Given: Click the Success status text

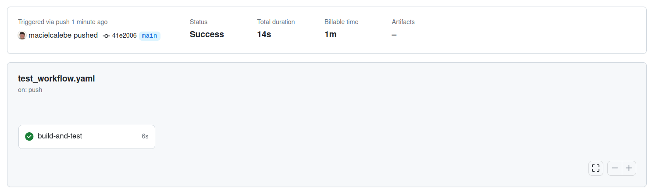Looking at the screenshot, I should tap(207, 35).
